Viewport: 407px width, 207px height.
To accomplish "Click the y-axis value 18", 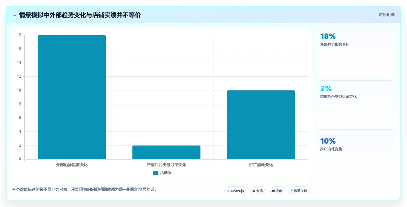I will [x=19, y=35].
